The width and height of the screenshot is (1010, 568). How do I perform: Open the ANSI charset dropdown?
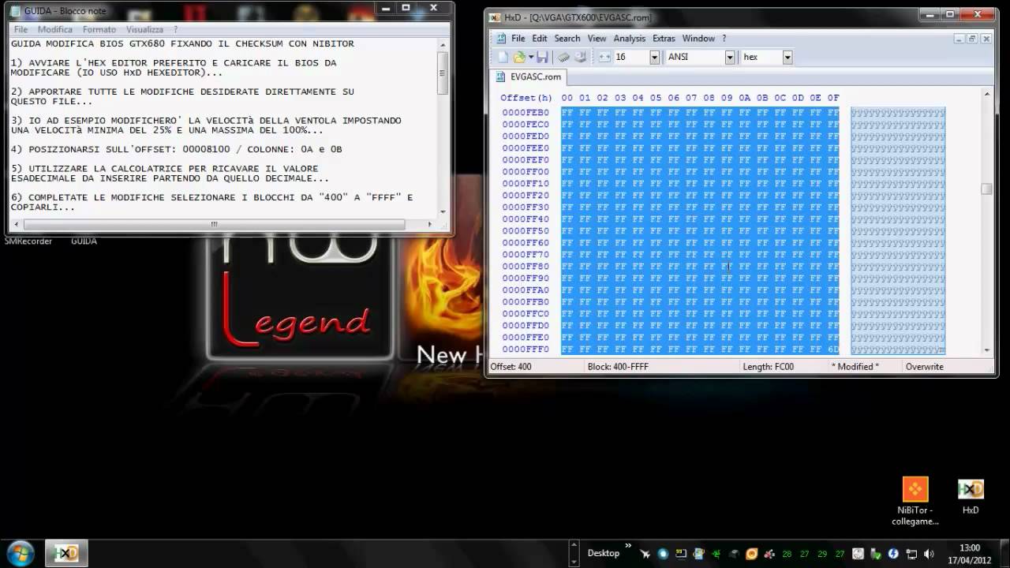click(730, 57)
